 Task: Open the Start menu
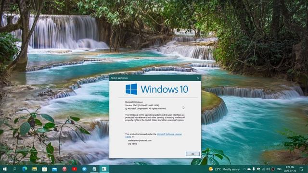5,169
